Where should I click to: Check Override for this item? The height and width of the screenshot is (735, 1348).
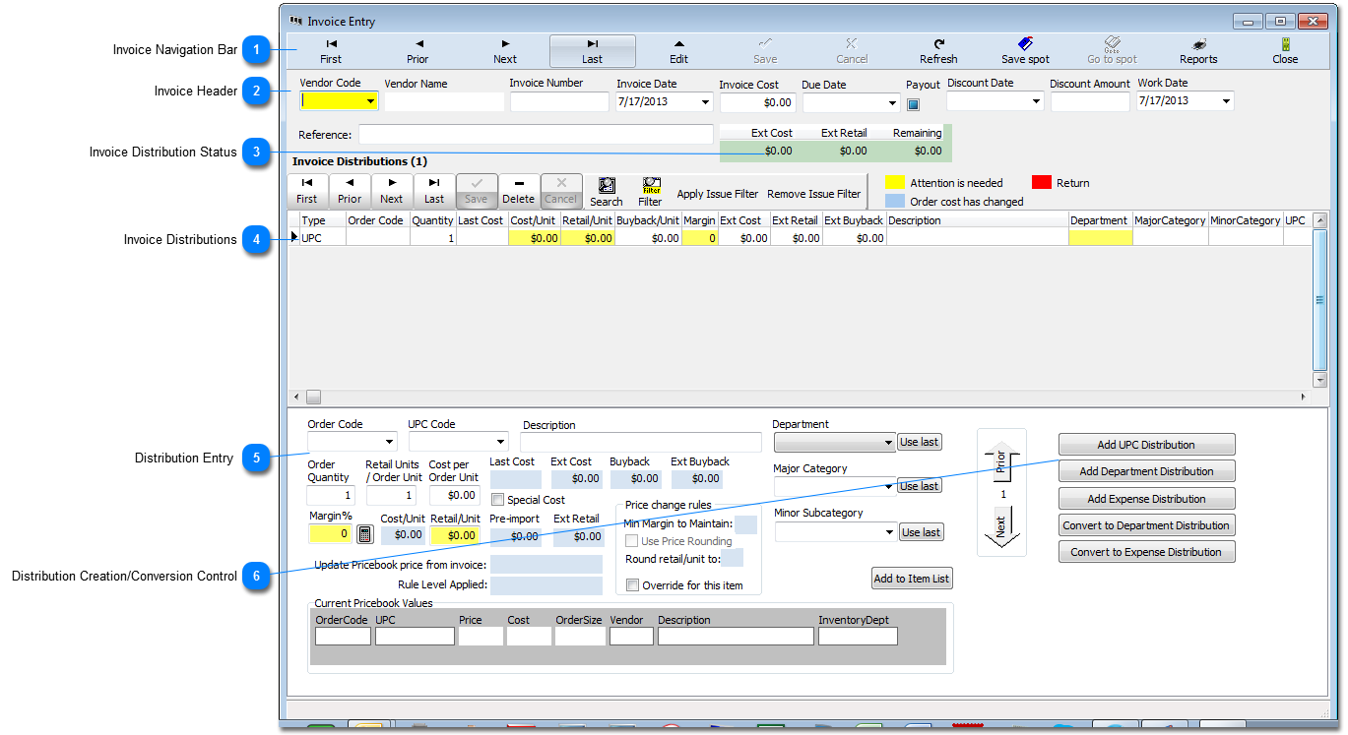(x=634, y=584)
